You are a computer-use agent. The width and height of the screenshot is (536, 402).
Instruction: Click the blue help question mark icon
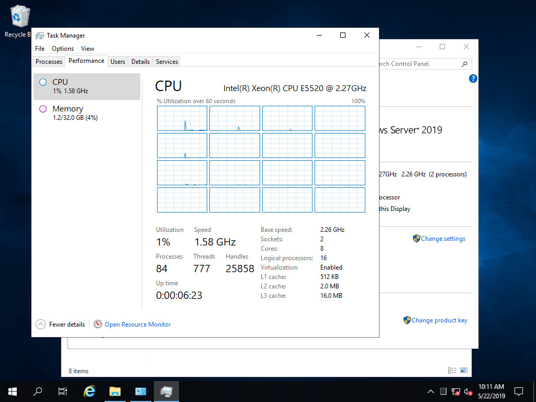(473, 79)
